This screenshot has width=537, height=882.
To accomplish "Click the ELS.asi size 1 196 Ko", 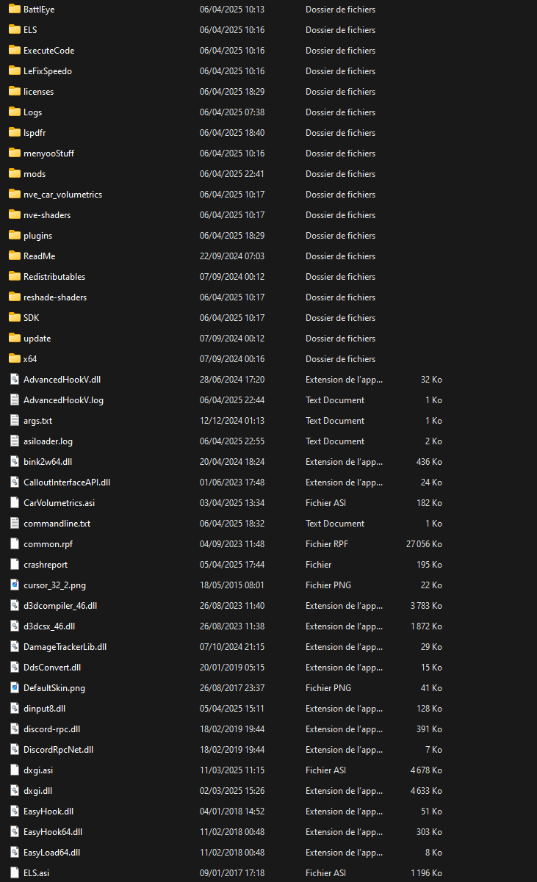I will tap(426, 873).
